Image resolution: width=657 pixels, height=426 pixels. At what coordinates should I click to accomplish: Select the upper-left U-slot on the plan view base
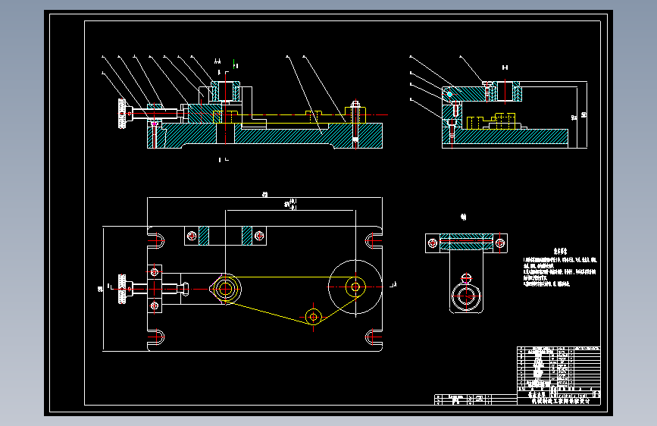click(157, 241)
